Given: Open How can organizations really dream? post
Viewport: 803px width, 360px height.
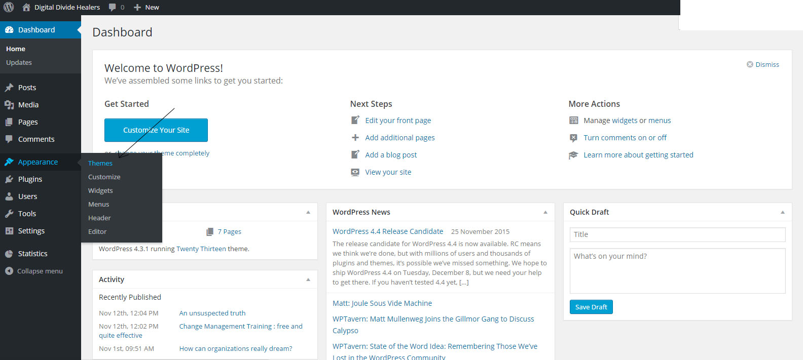Looking at the screenshot, I should (x=236, y=348).
